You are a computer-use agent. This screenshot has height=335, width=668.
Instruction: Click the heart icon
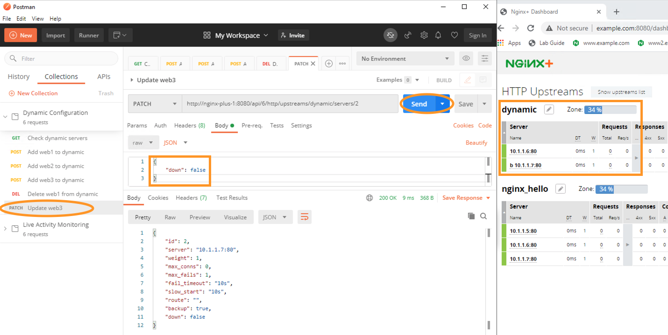coord(454,35)
